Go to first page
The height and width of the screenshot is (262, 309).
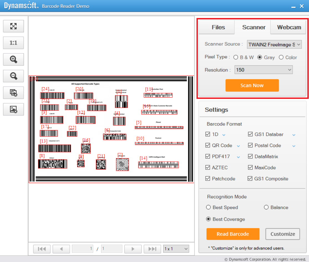[42, 249]
